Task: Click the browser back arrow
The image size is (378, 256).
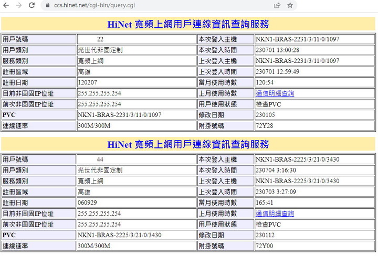Action: pyautogui.click(x=6, y=5)
